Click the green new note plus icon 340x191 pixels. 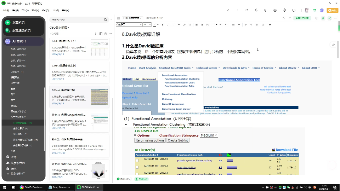[x=8, y=22]
